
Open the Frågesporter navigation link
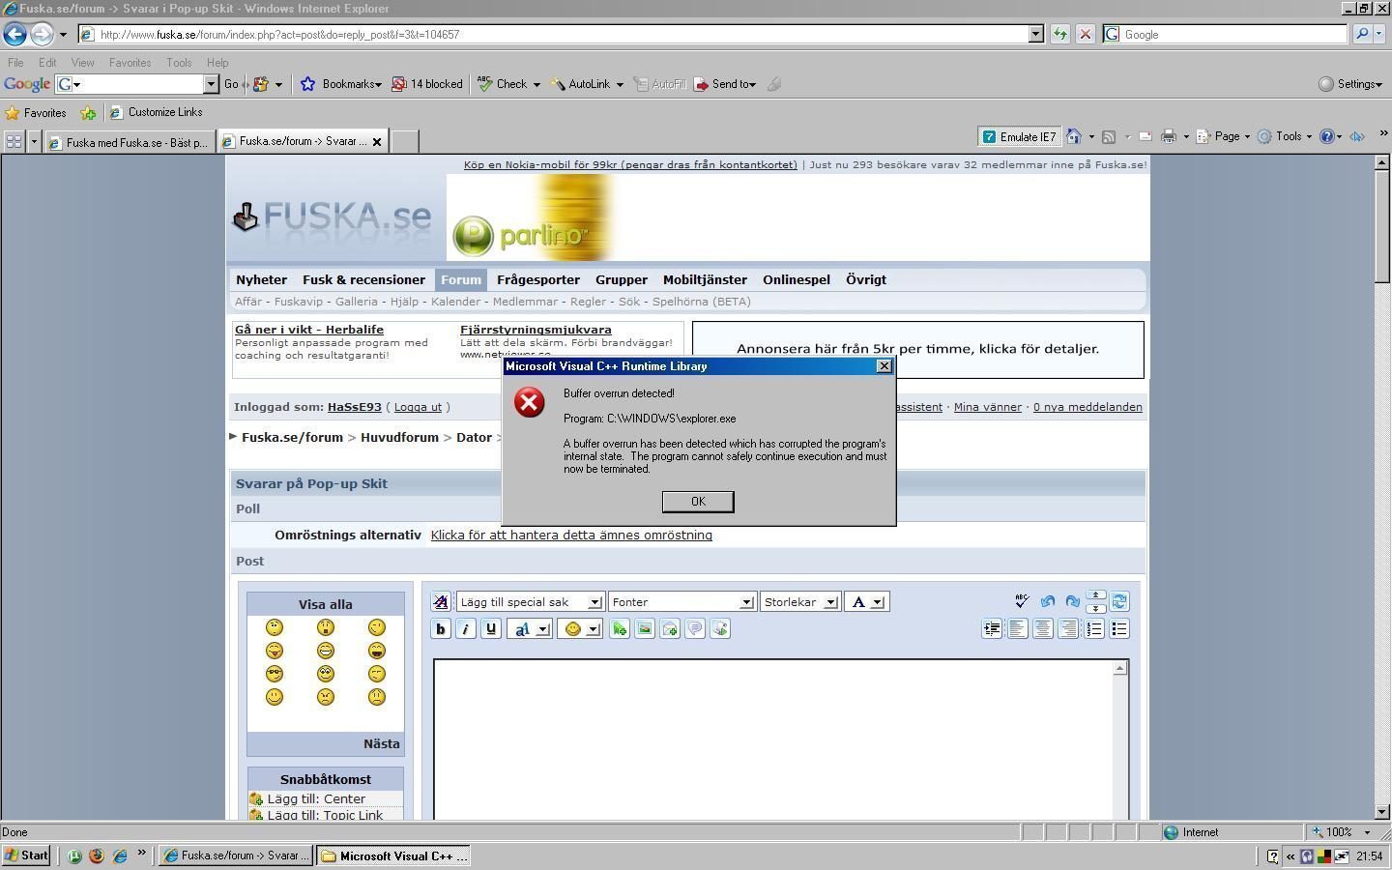(x=538, y=279)
